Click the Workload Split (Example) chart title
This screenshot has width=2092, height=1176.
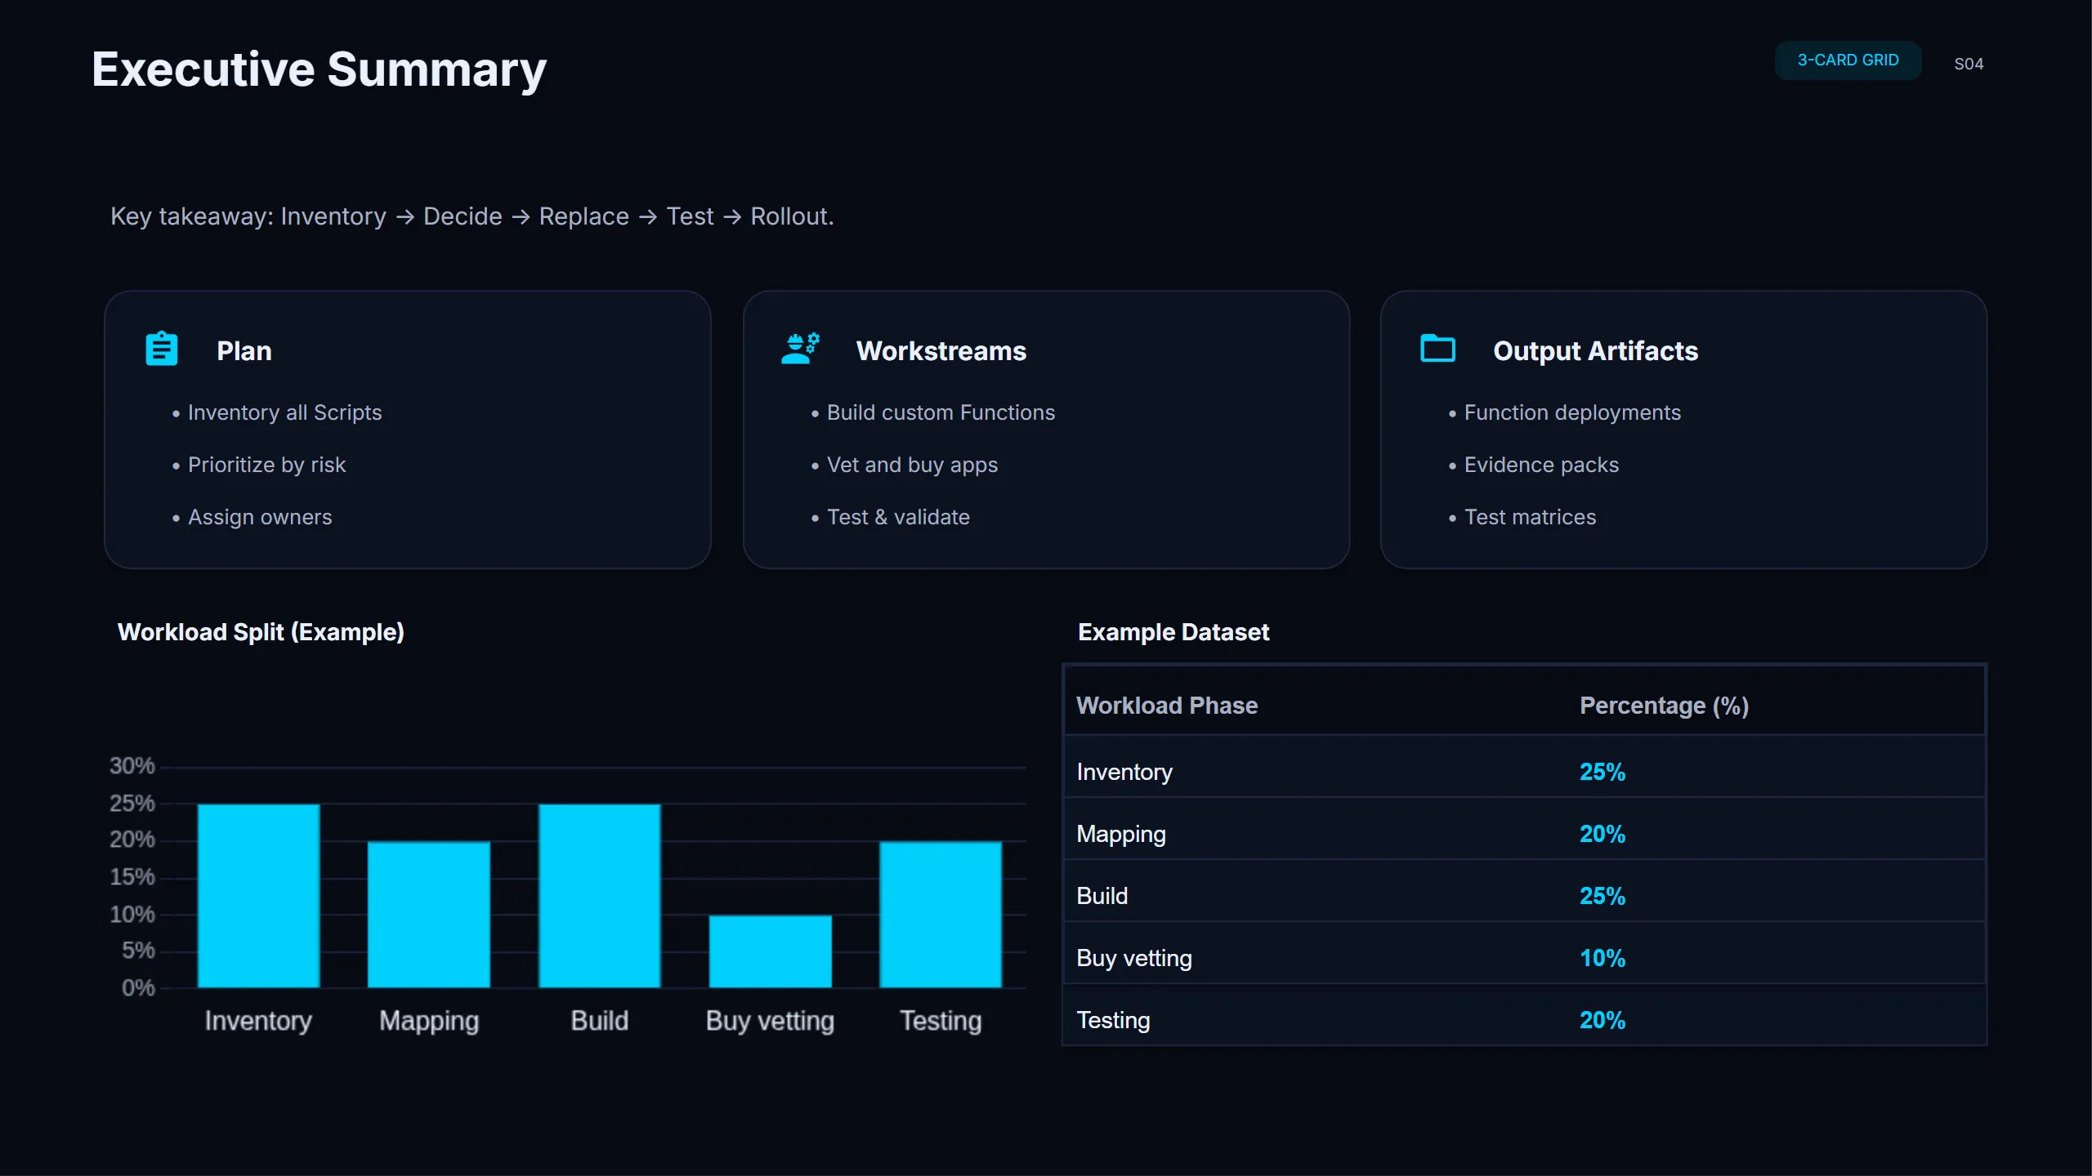261,632
